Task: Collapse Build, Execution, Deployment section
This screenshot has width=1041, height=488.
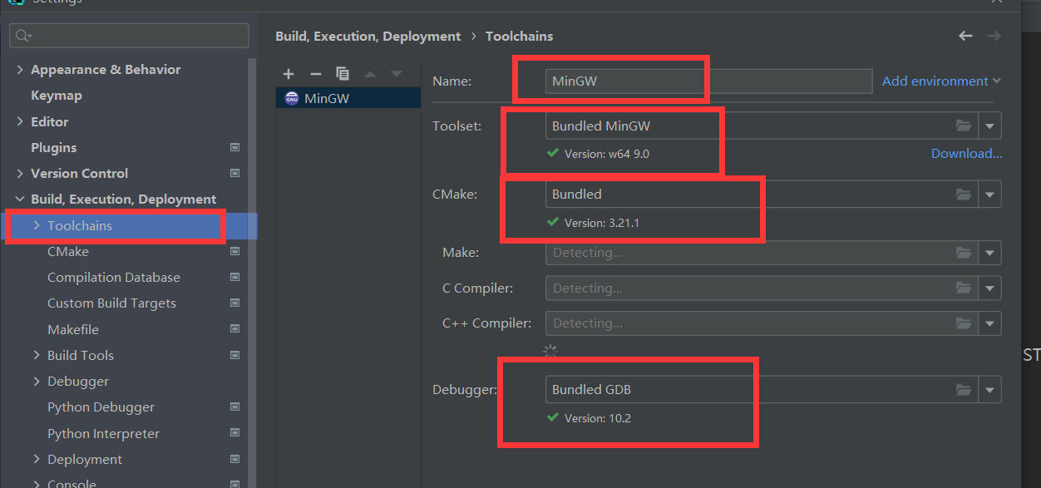Action: pos(20,200)
